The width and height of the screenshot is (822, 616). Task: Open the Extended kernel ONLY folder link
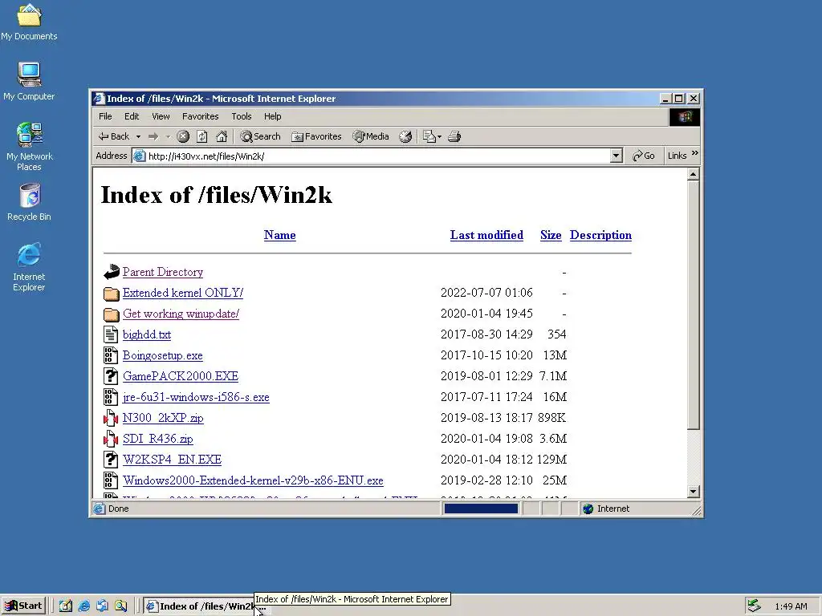pyautogui.click(x=183, y=293)
